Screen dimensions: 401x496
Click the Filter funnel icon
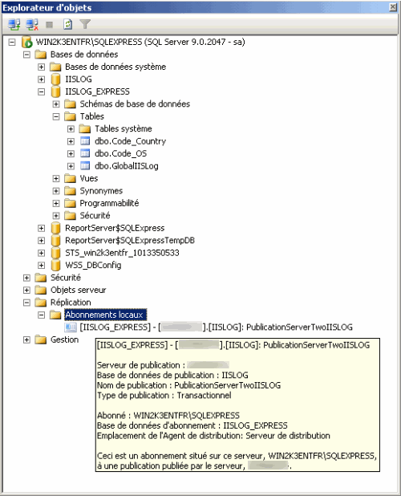coord(85,24)
